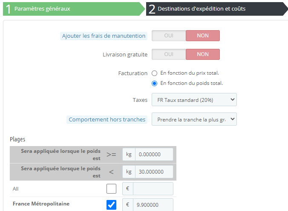Click the Ajouter les frais de manutention label
This screenshot has height=211, width=288.
point(104,36)
